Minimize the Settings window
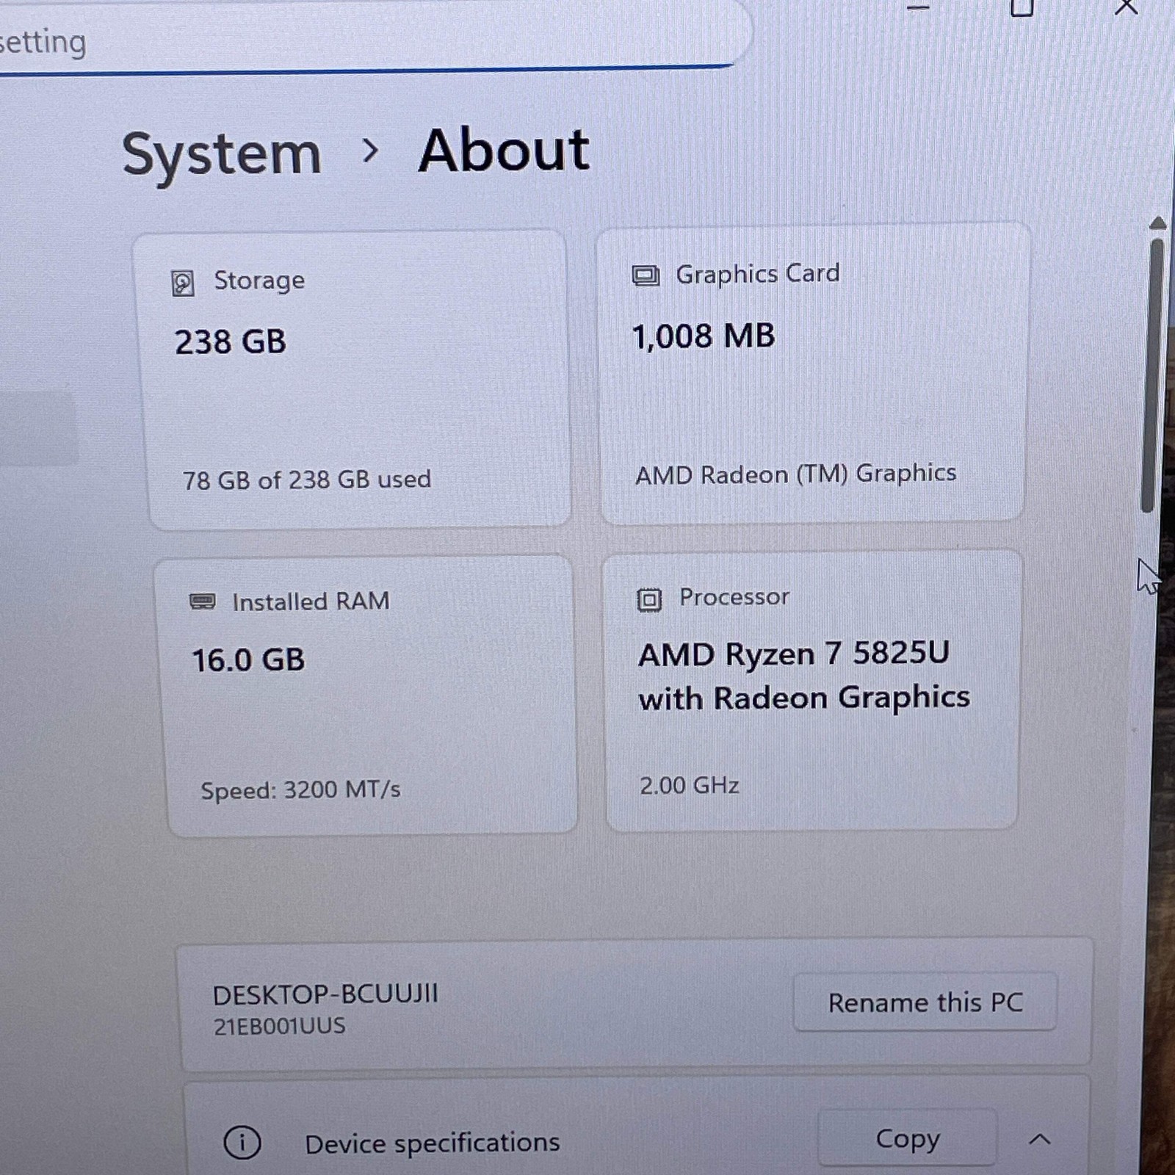 918,7
